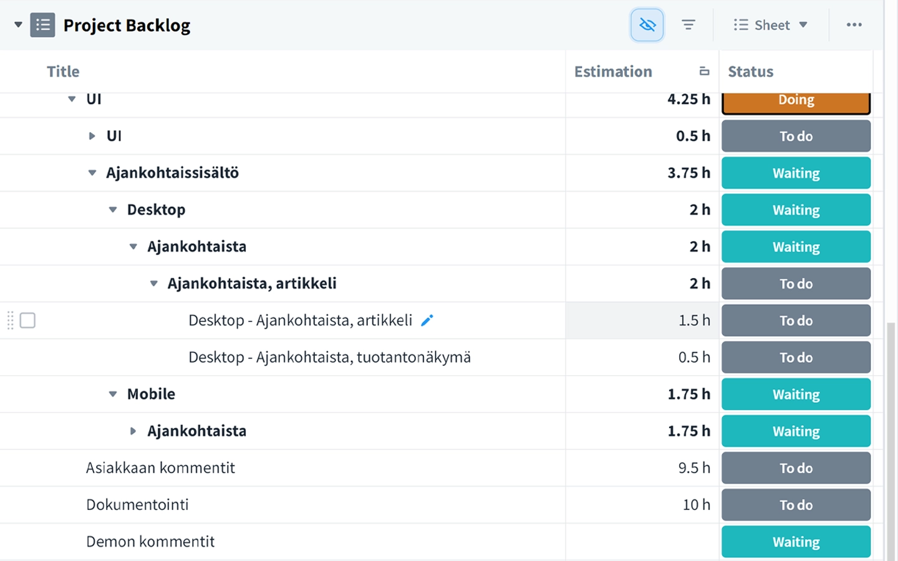Viewport: 898px width, 561px height.
Task: Click the list icon beside Project Backlog title
Action: point(42,25)
